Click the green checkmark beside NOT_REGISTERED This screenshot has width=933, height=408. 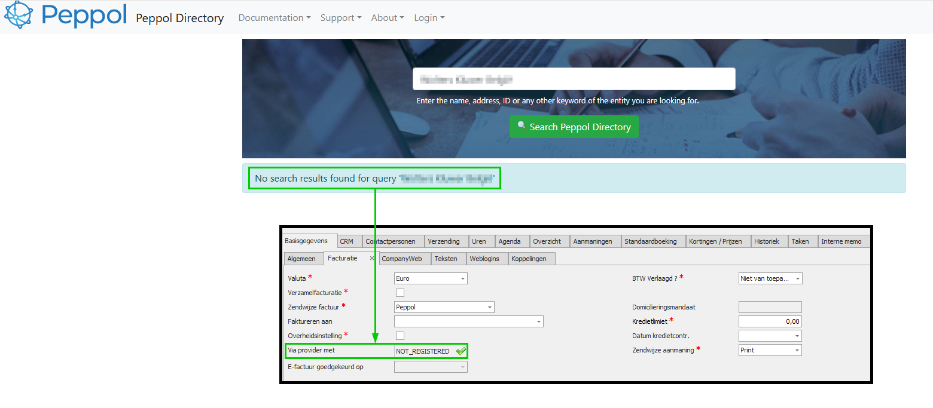(x=461, y=351)
